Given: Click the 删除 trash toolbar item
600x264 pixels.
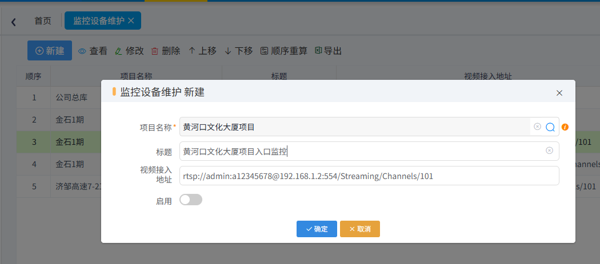Looking at the screenshot, I should (x=166, y=51).
